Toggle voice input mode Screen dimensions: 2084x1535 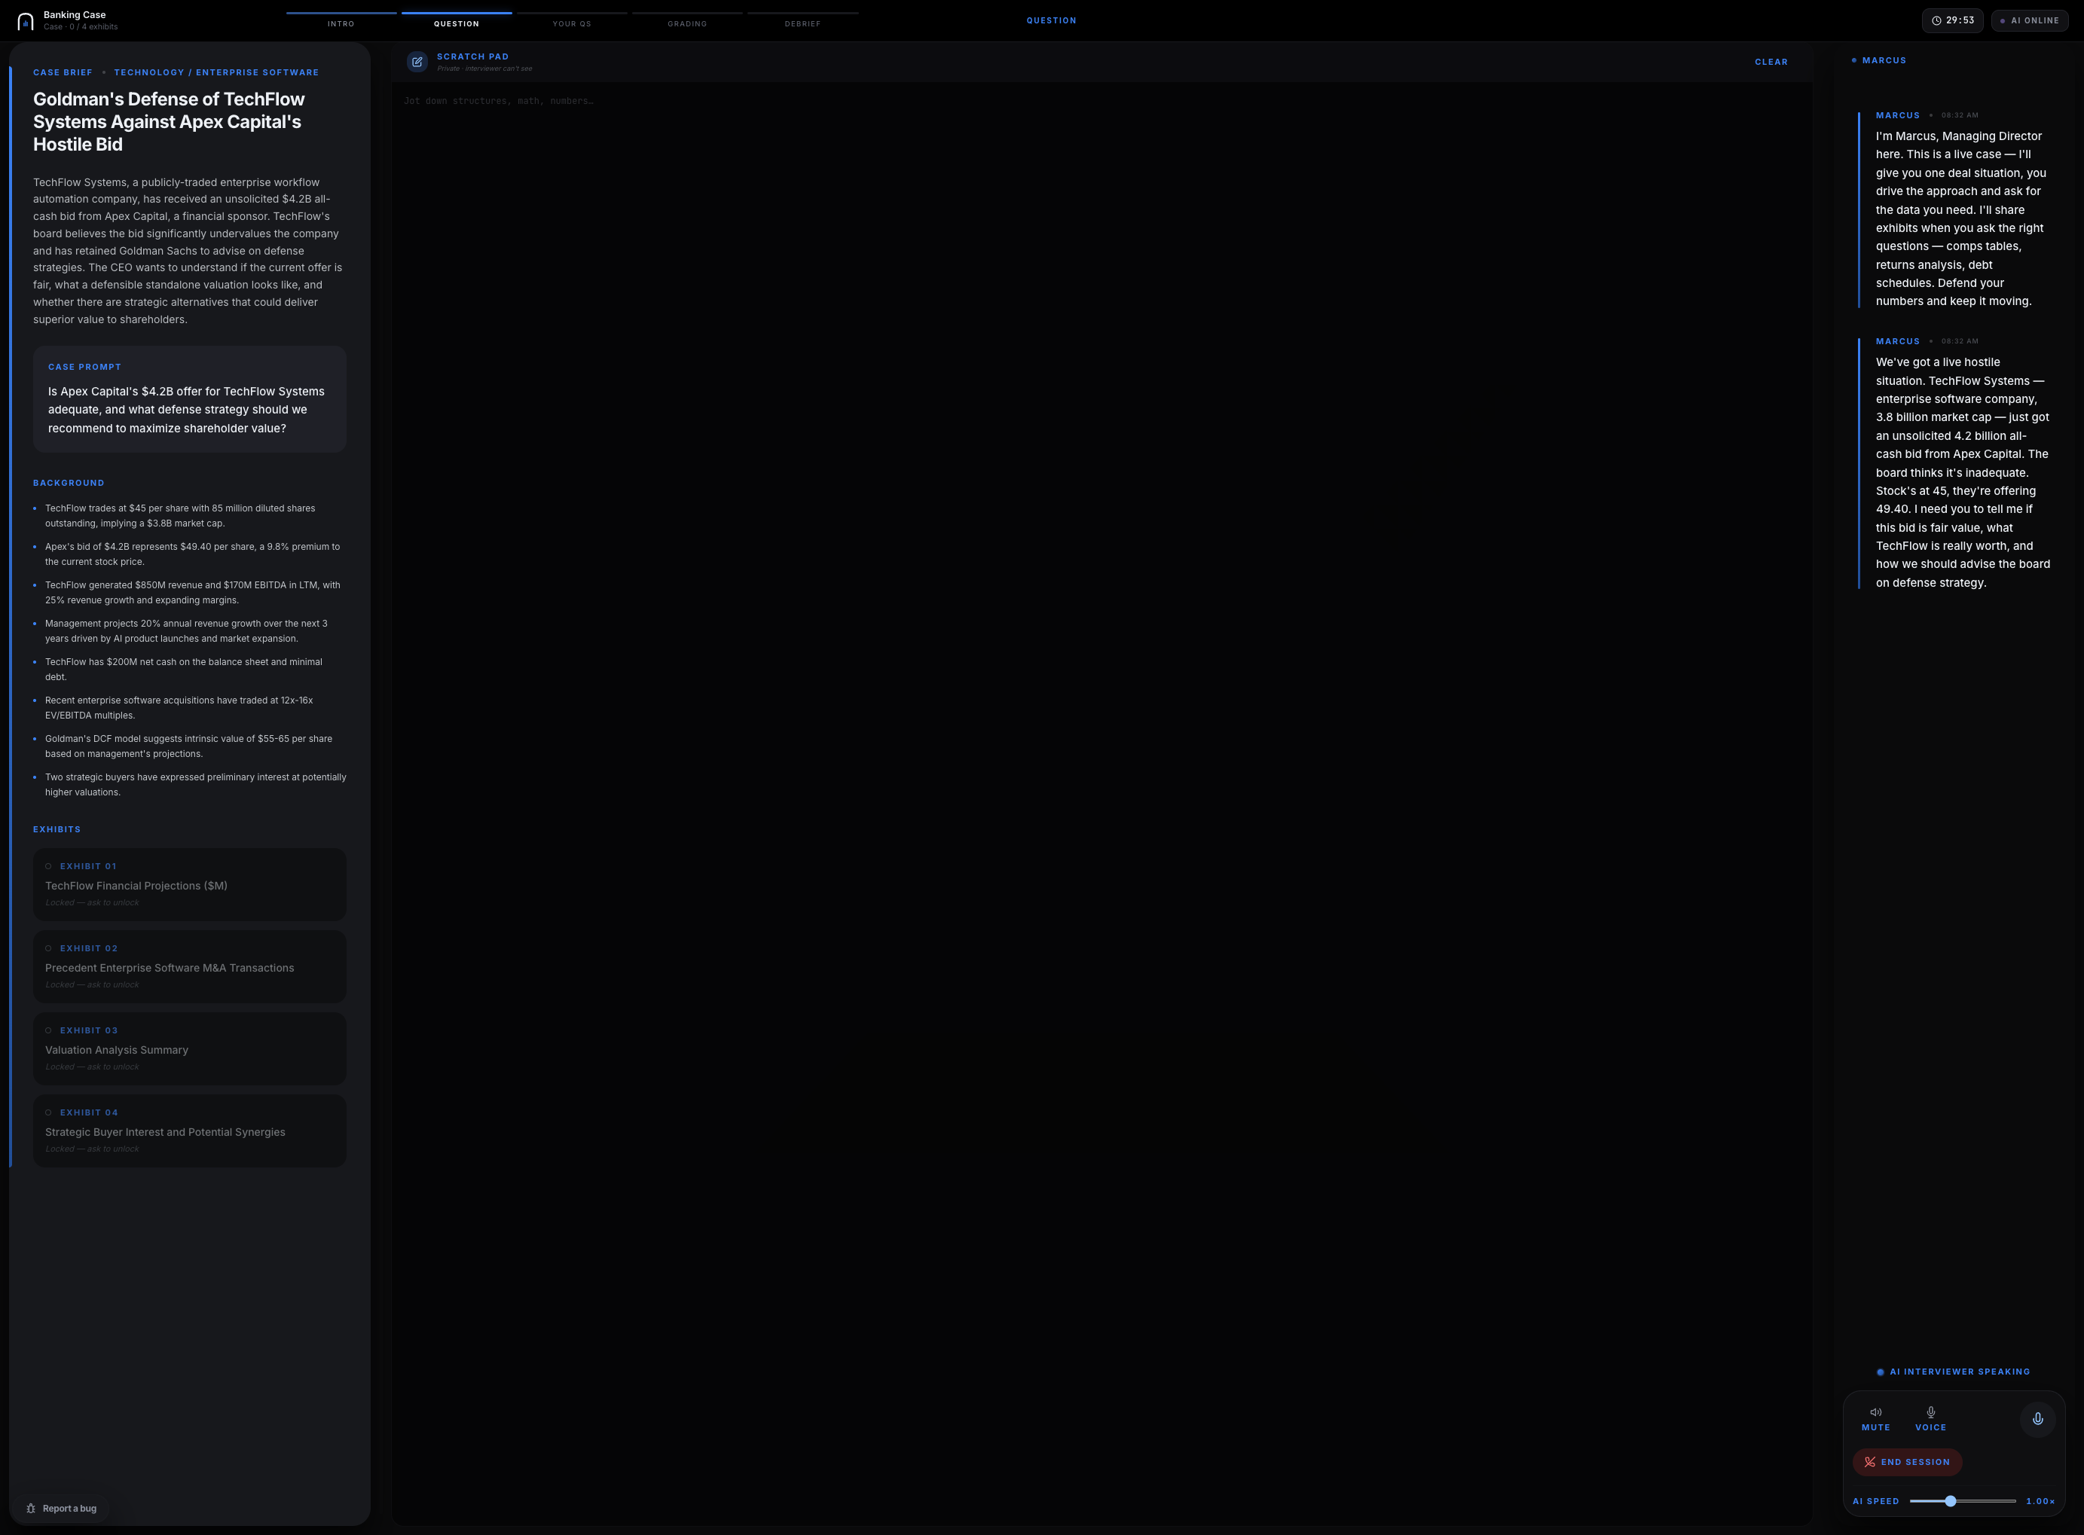[x=1930, y=1419]
